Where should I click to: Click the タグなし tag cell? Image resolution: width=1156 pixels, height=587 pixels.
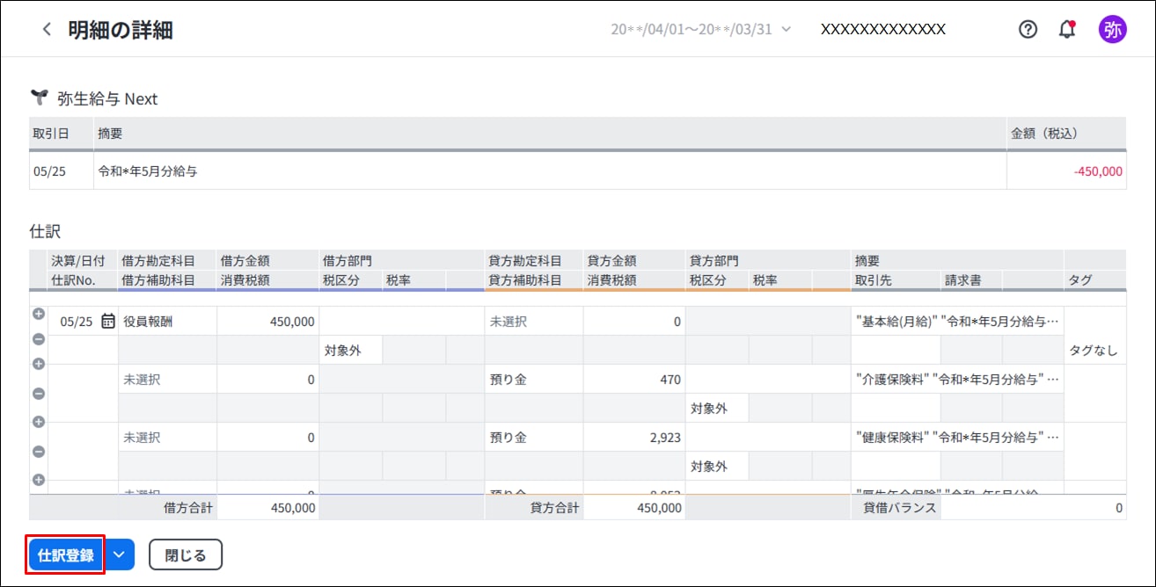click(x=1094, y=351)
